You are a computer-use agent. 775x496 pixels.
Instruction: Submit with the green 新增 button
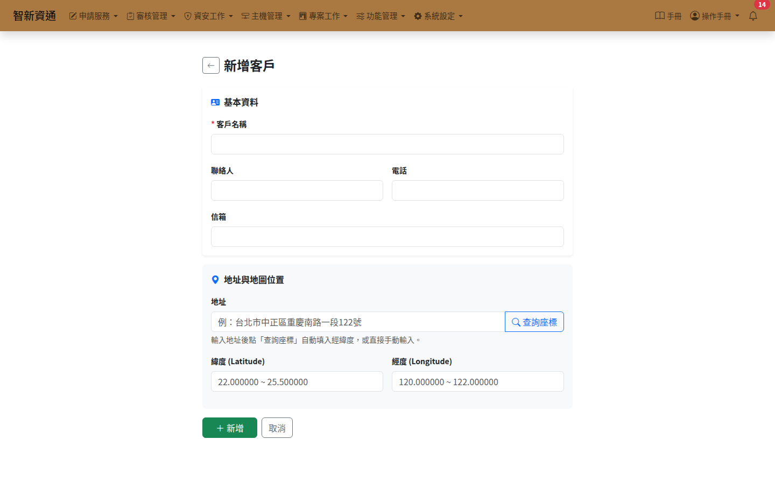(x=230, y=428)
